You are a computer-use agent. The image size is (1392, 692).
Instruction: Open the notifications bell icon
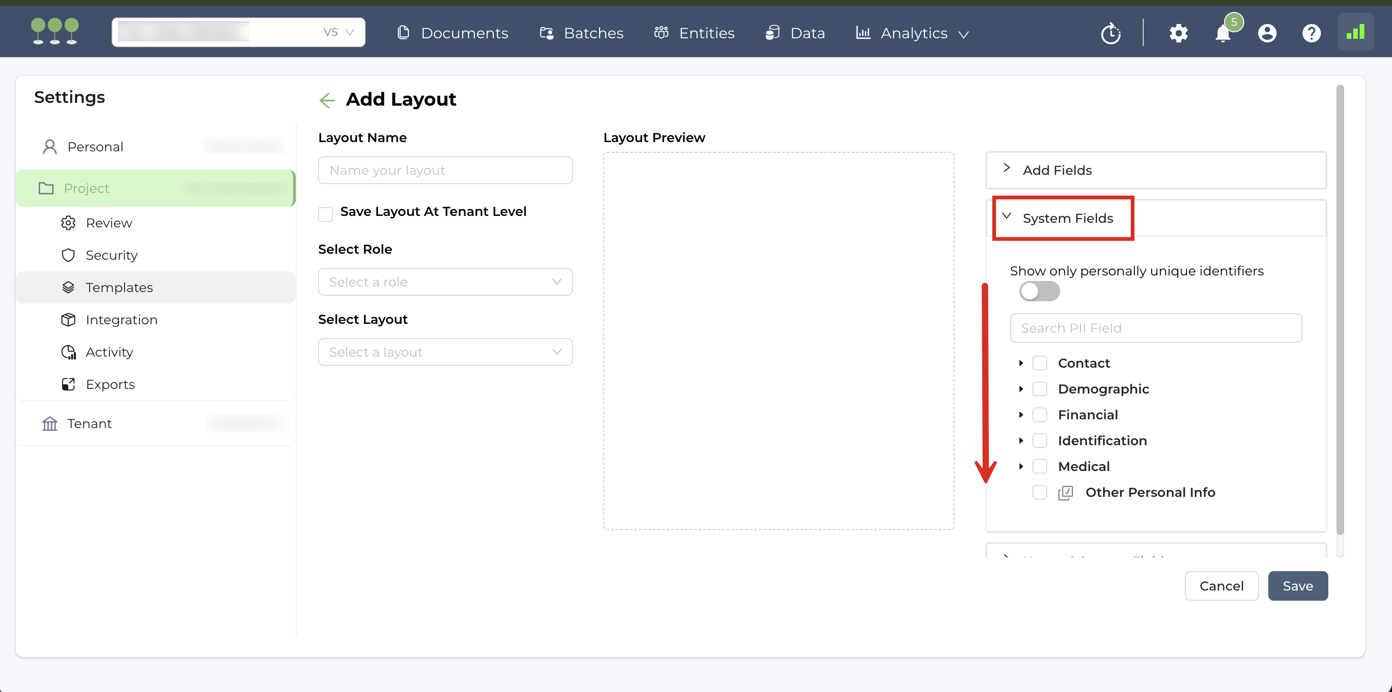[1222, 34]
